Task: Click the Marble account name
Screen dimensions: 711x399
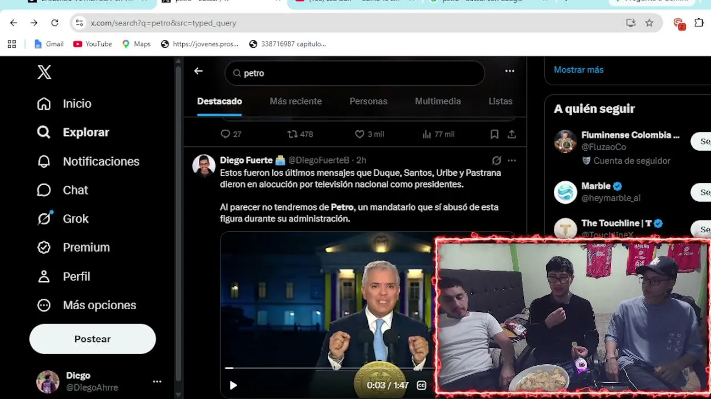Action: pyautogui.click(x=596, y=186)
